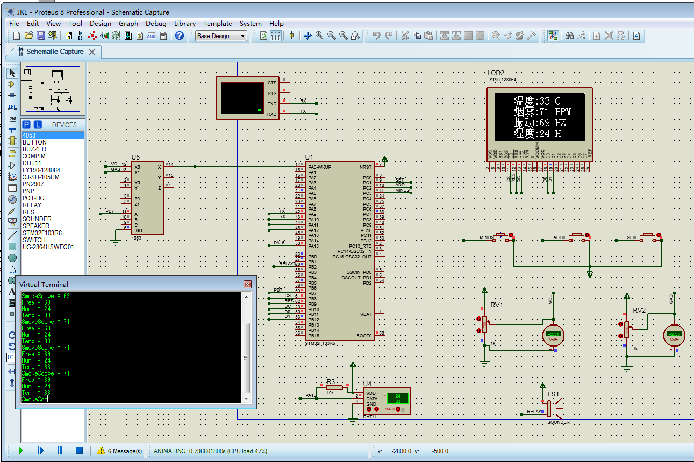The height and width of the screenshot is (462, 694).
Task: Open the Tool menu
Action: (x=75, y=24)
